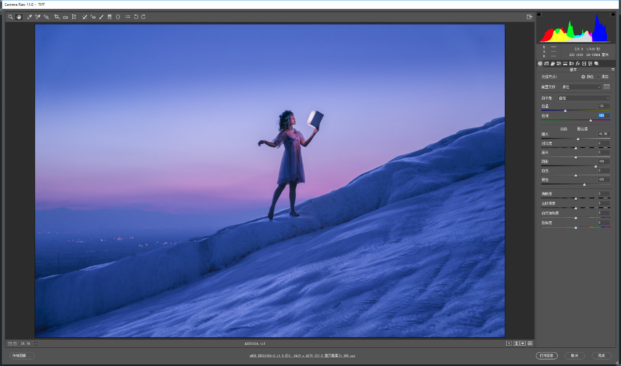Open the Camera Raw preferences list icon
The image size is (621, 366).
(128, 17)
